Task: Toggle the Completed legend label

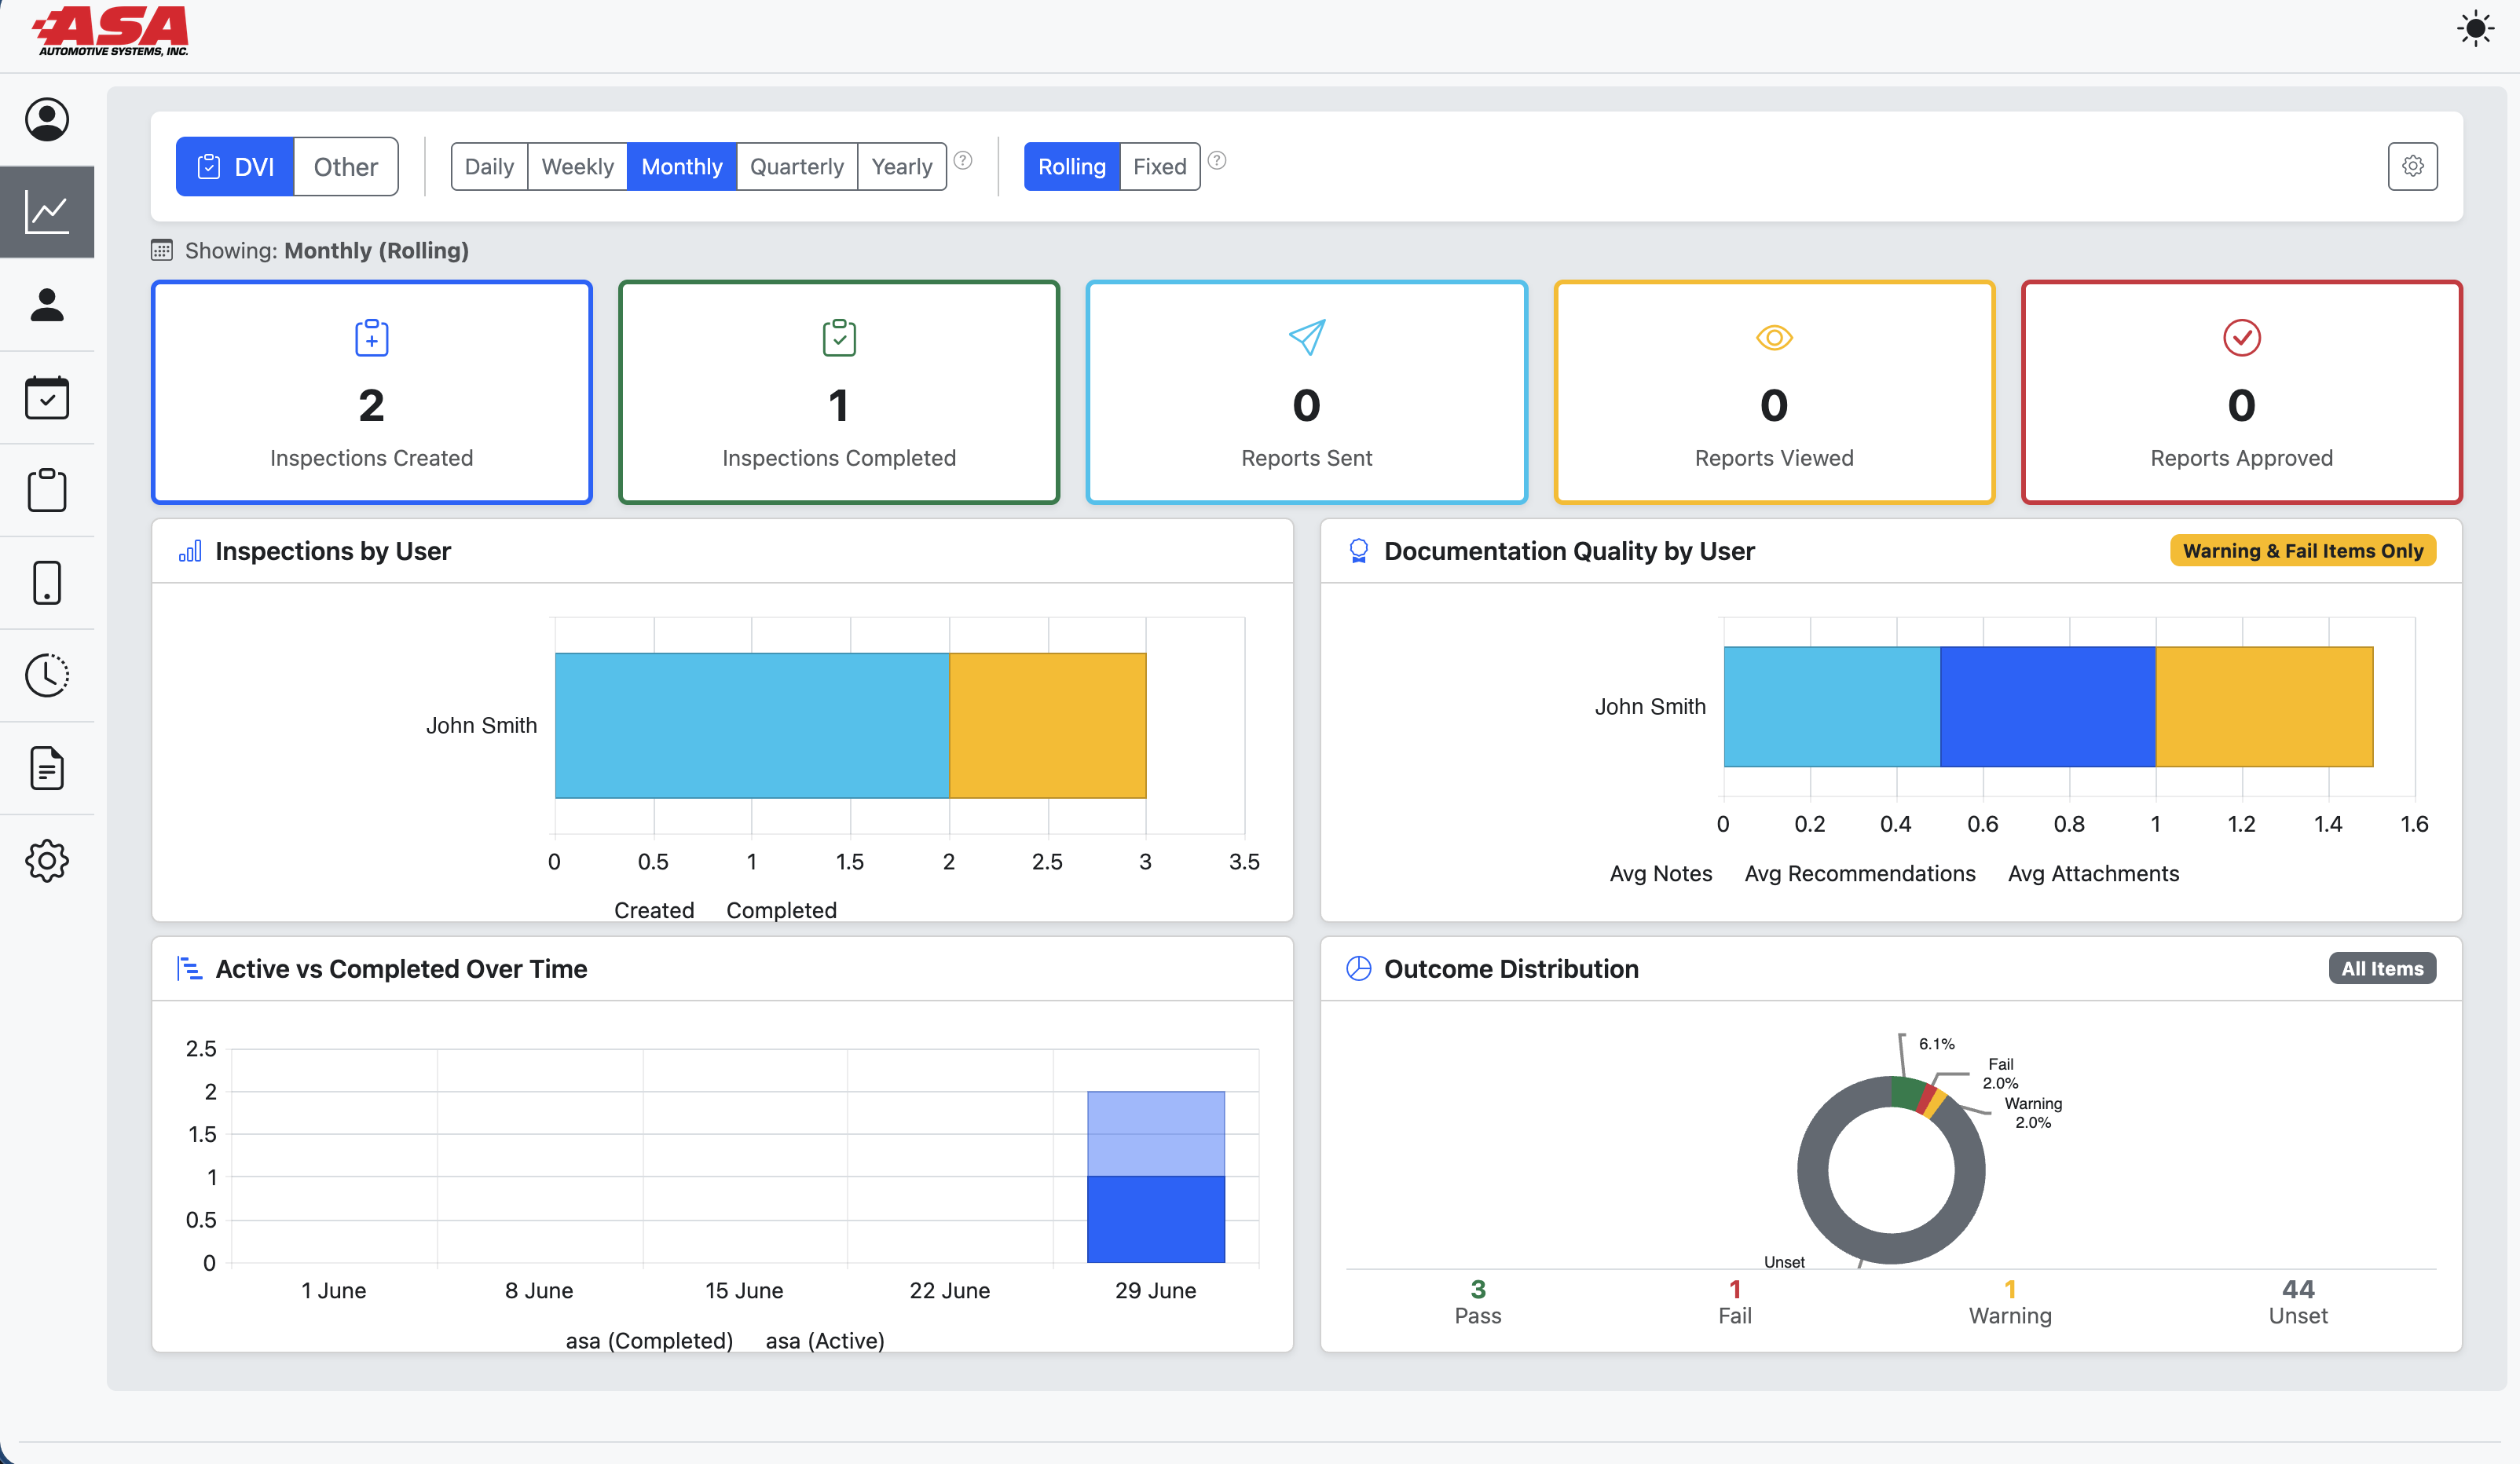Action: [x=781, y=910]
